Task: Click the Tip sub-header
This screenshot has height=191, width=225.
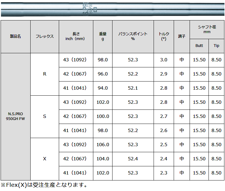Action: [216, 46]
